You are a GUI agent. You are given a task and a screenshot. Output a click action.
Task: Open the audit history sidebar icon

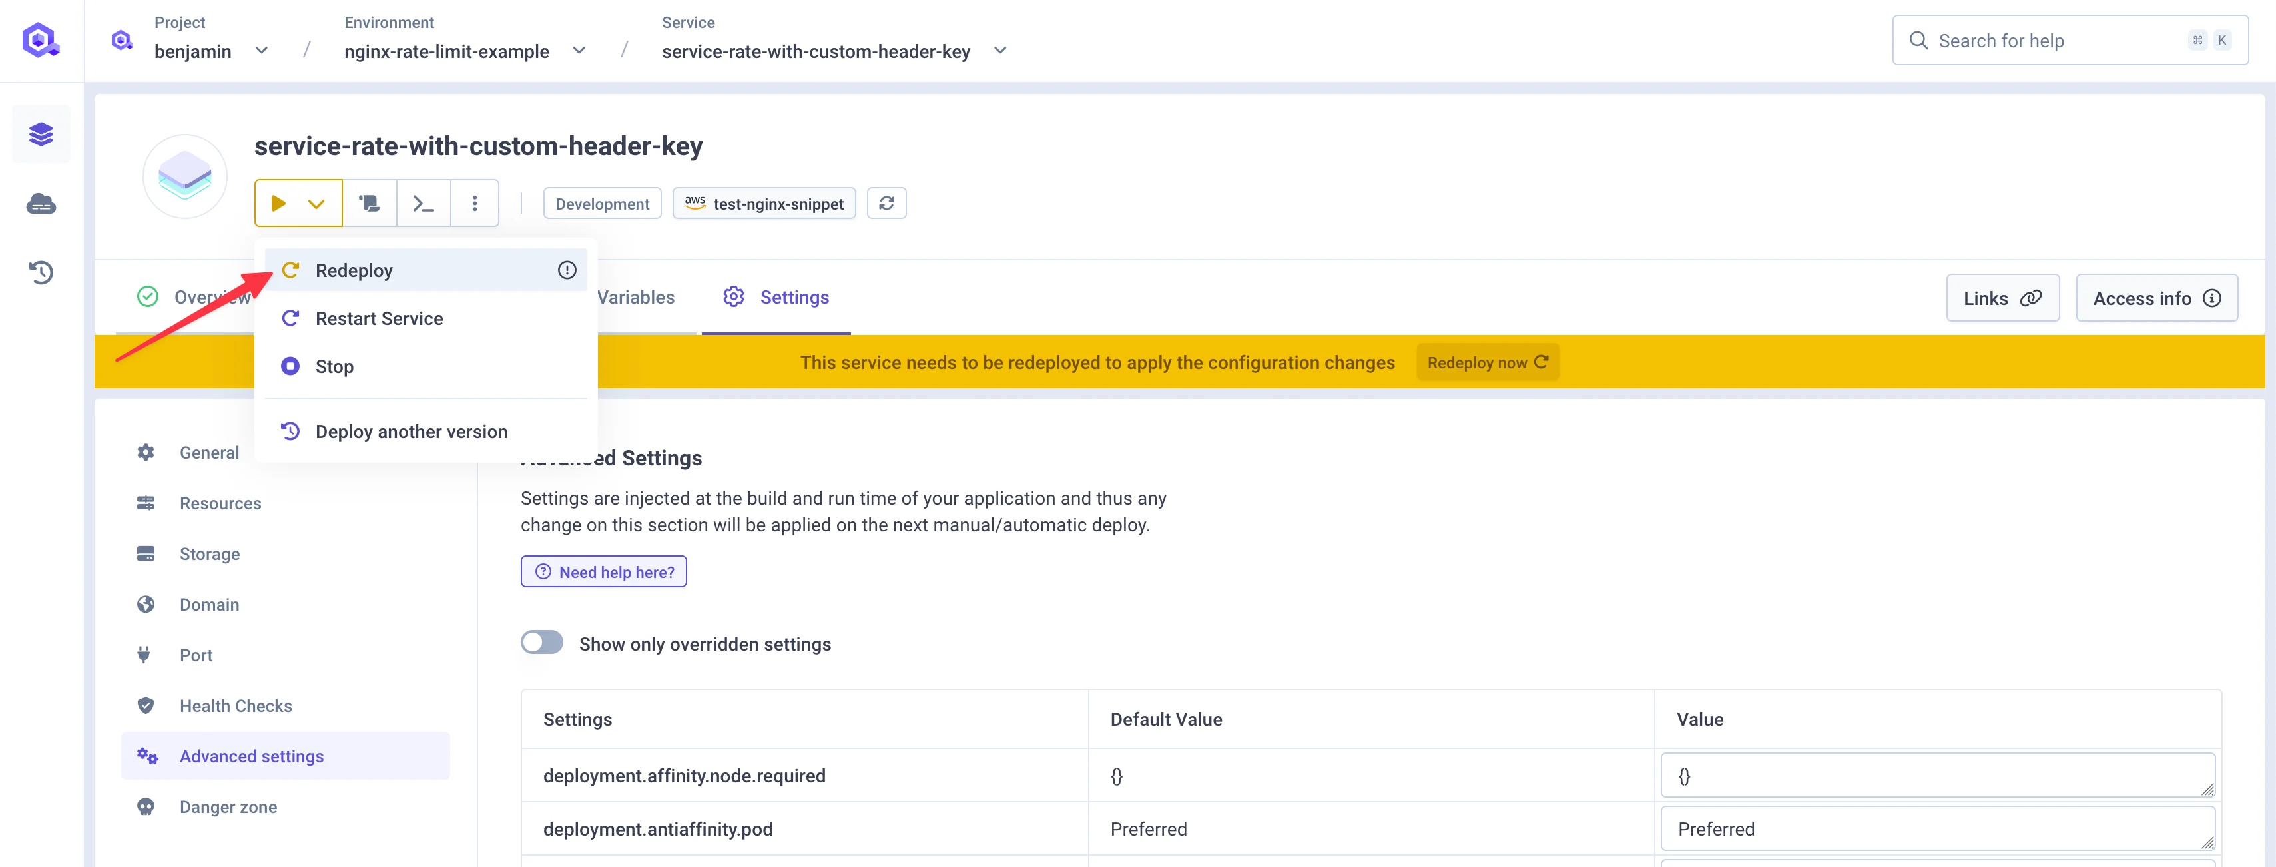click(x=41, y=272)
